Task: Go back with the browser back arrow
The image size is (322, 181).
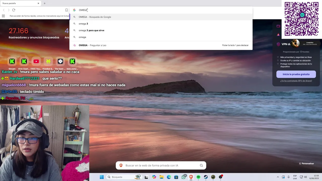Action: 4,10
